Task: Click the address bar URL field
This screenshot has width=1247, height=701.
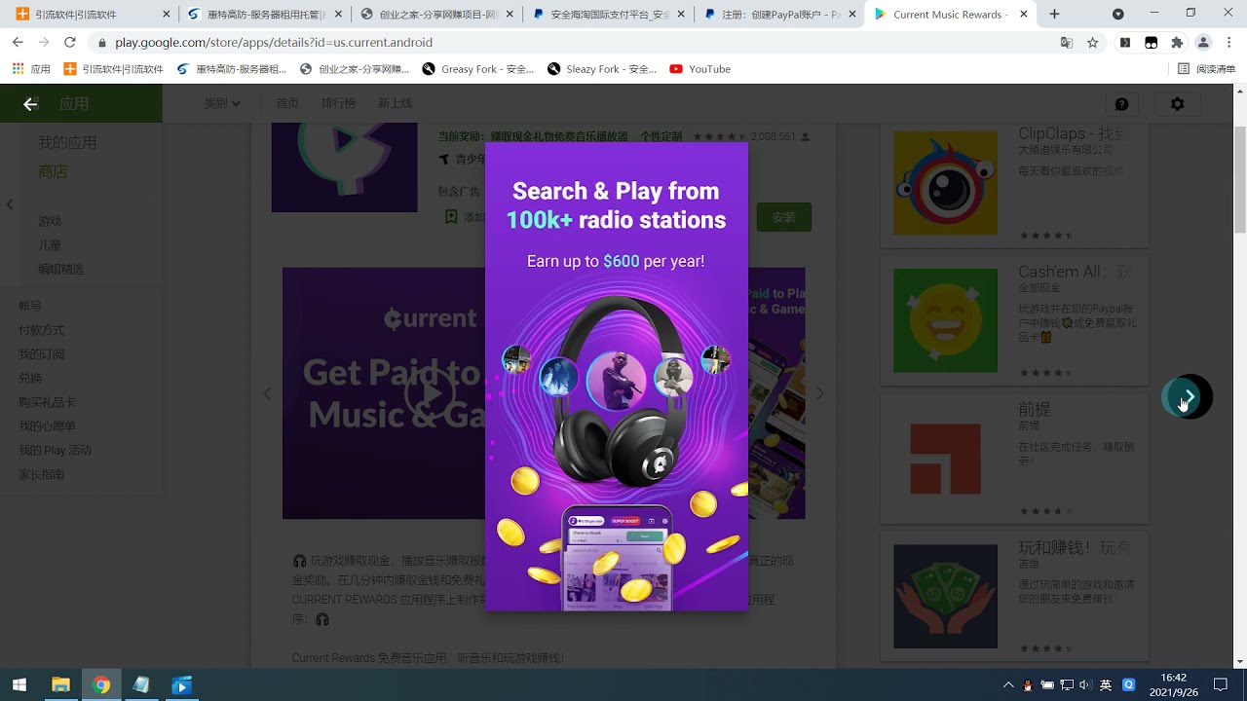Action: [x=573, y=43]
